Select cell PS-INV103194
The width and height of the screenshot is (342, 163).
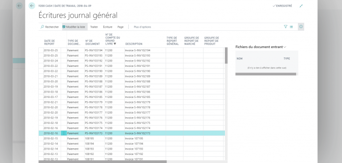coord(94,50)
